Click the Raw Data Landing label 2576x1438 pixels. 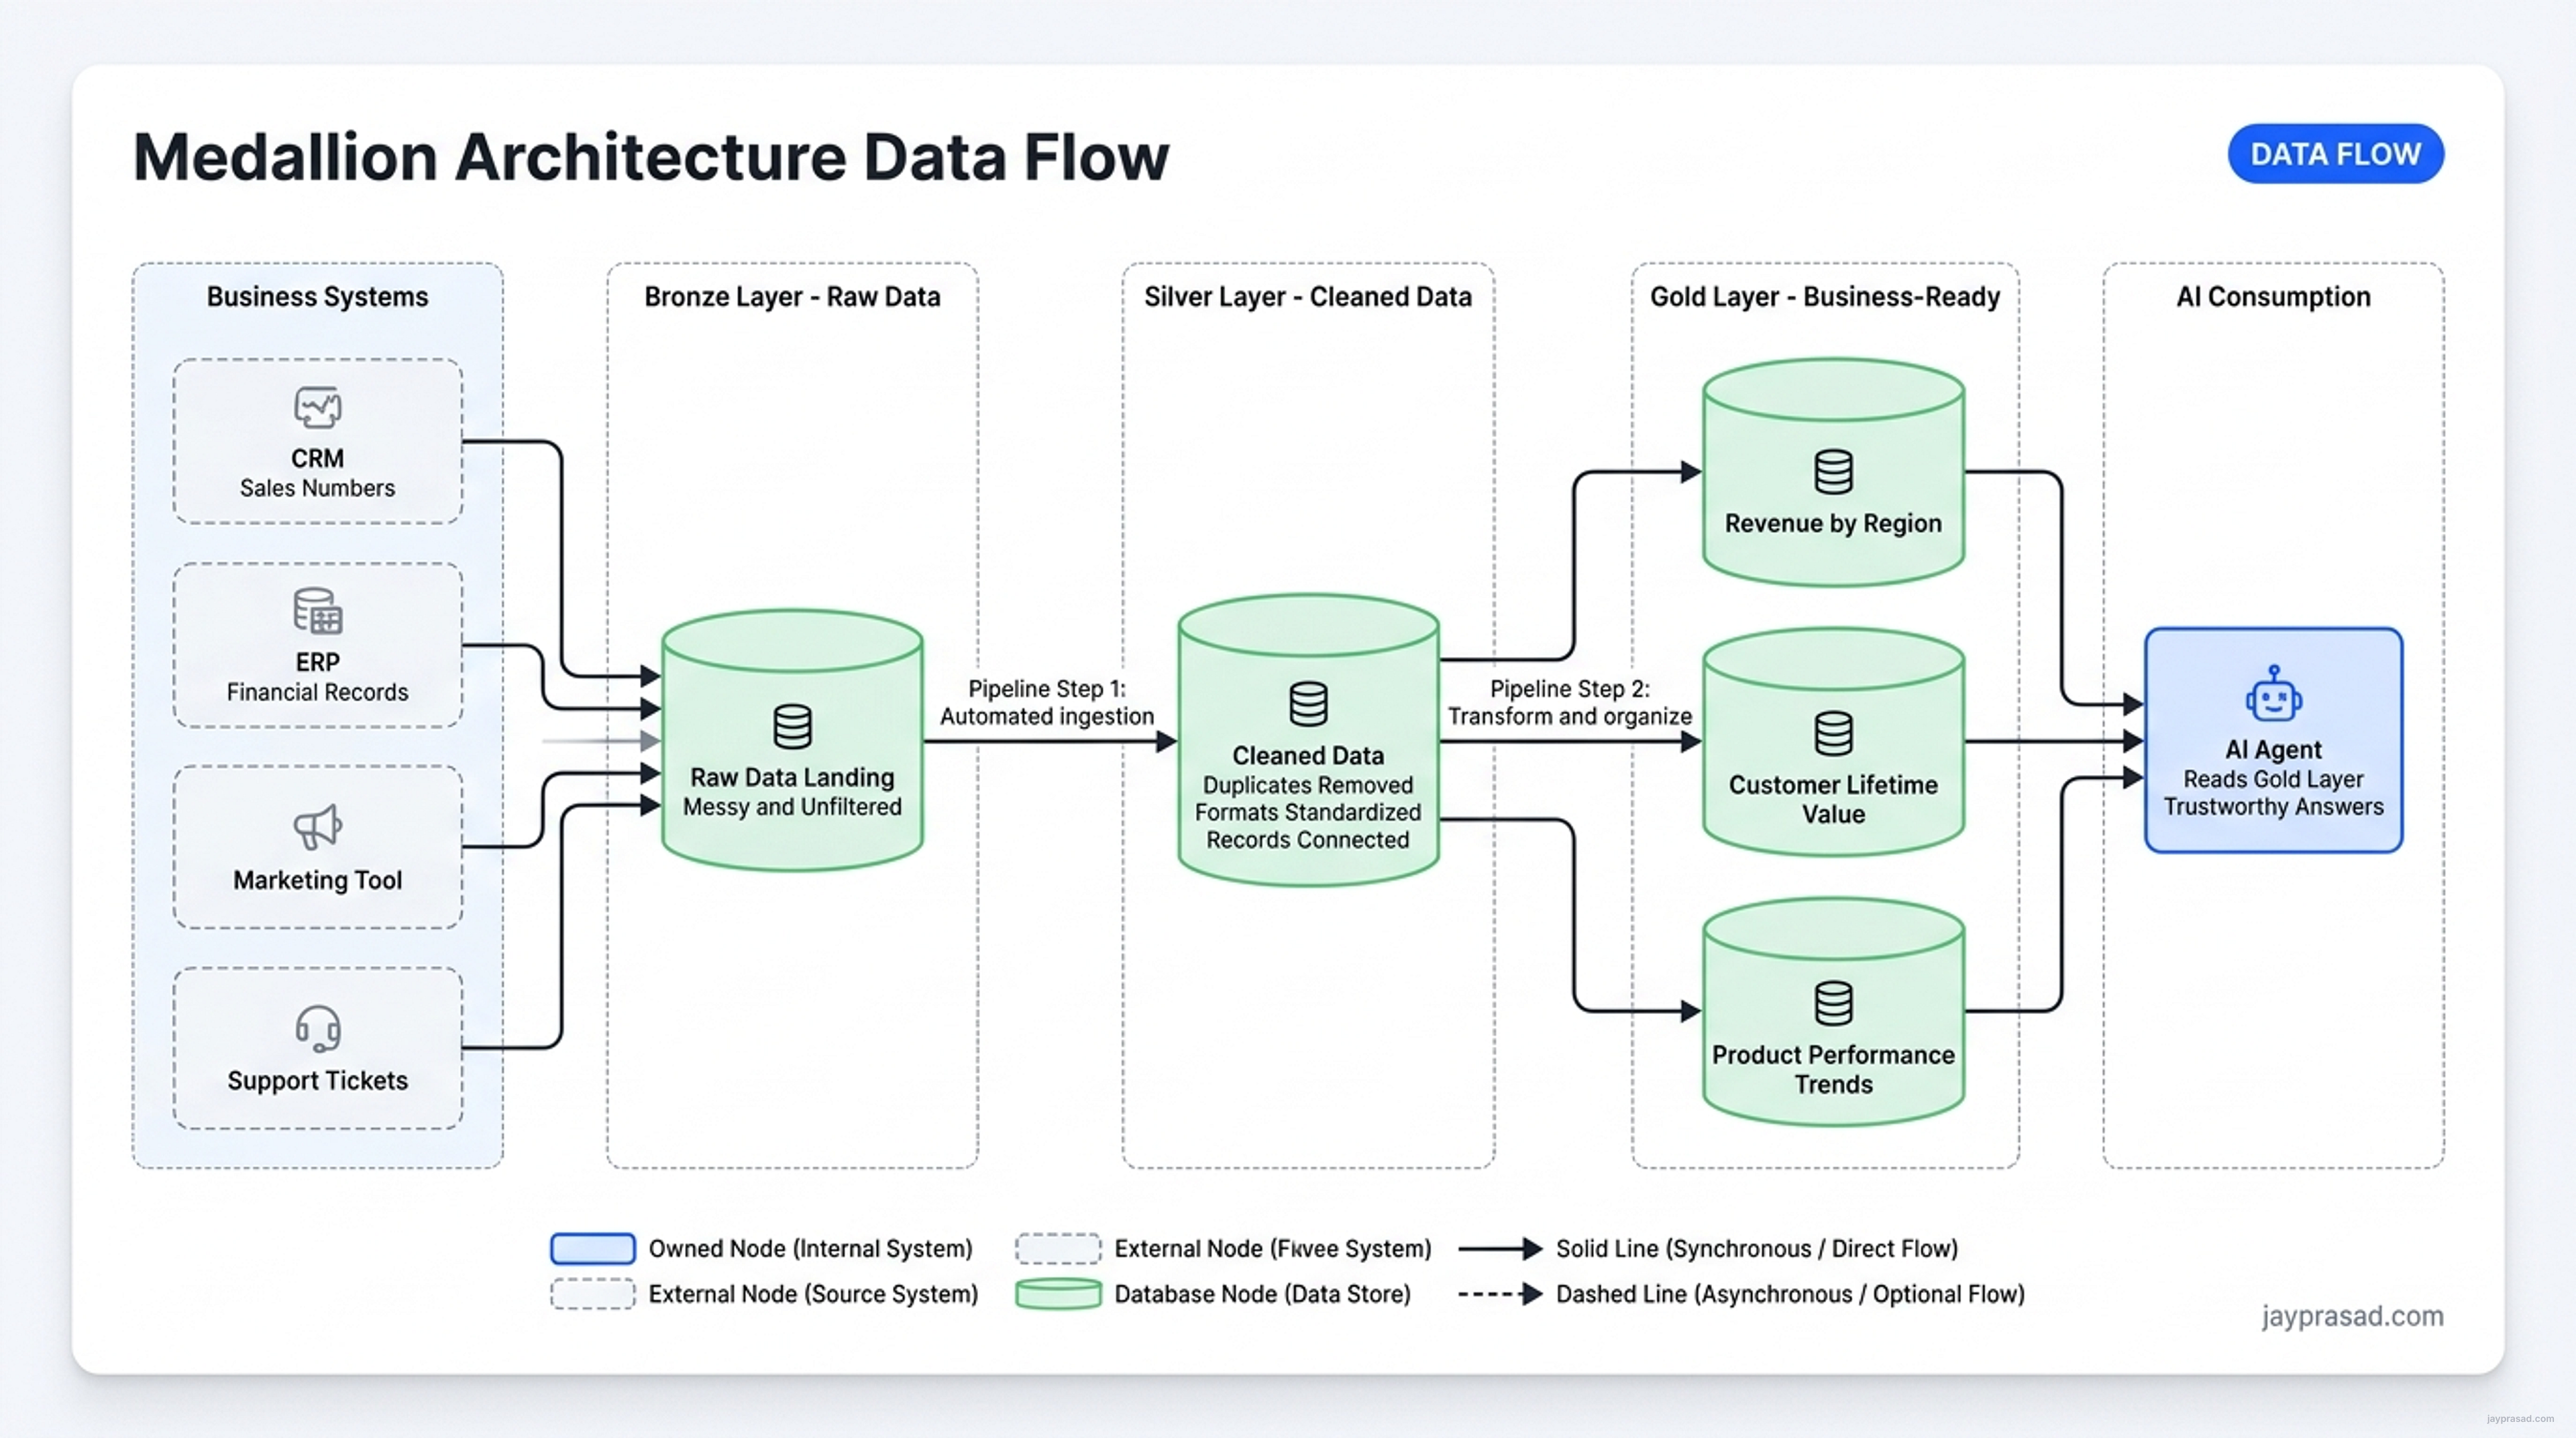(792, 777)
